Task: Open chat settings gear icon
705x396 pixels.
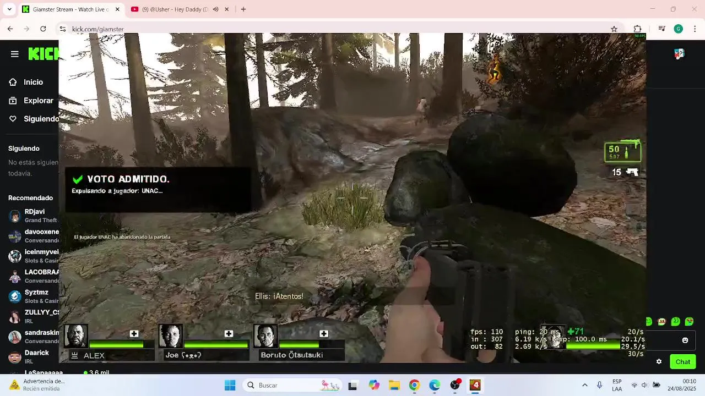Action: point(659,361)
